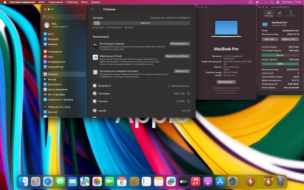Open Trash in the Dock
The image size is (304, 190).
(x=280, y=182)
